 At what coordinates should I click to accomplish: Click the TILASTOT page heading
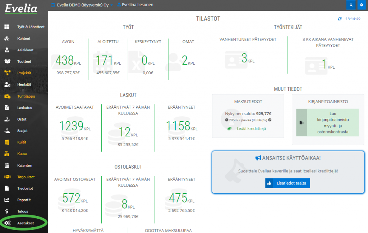208,19
